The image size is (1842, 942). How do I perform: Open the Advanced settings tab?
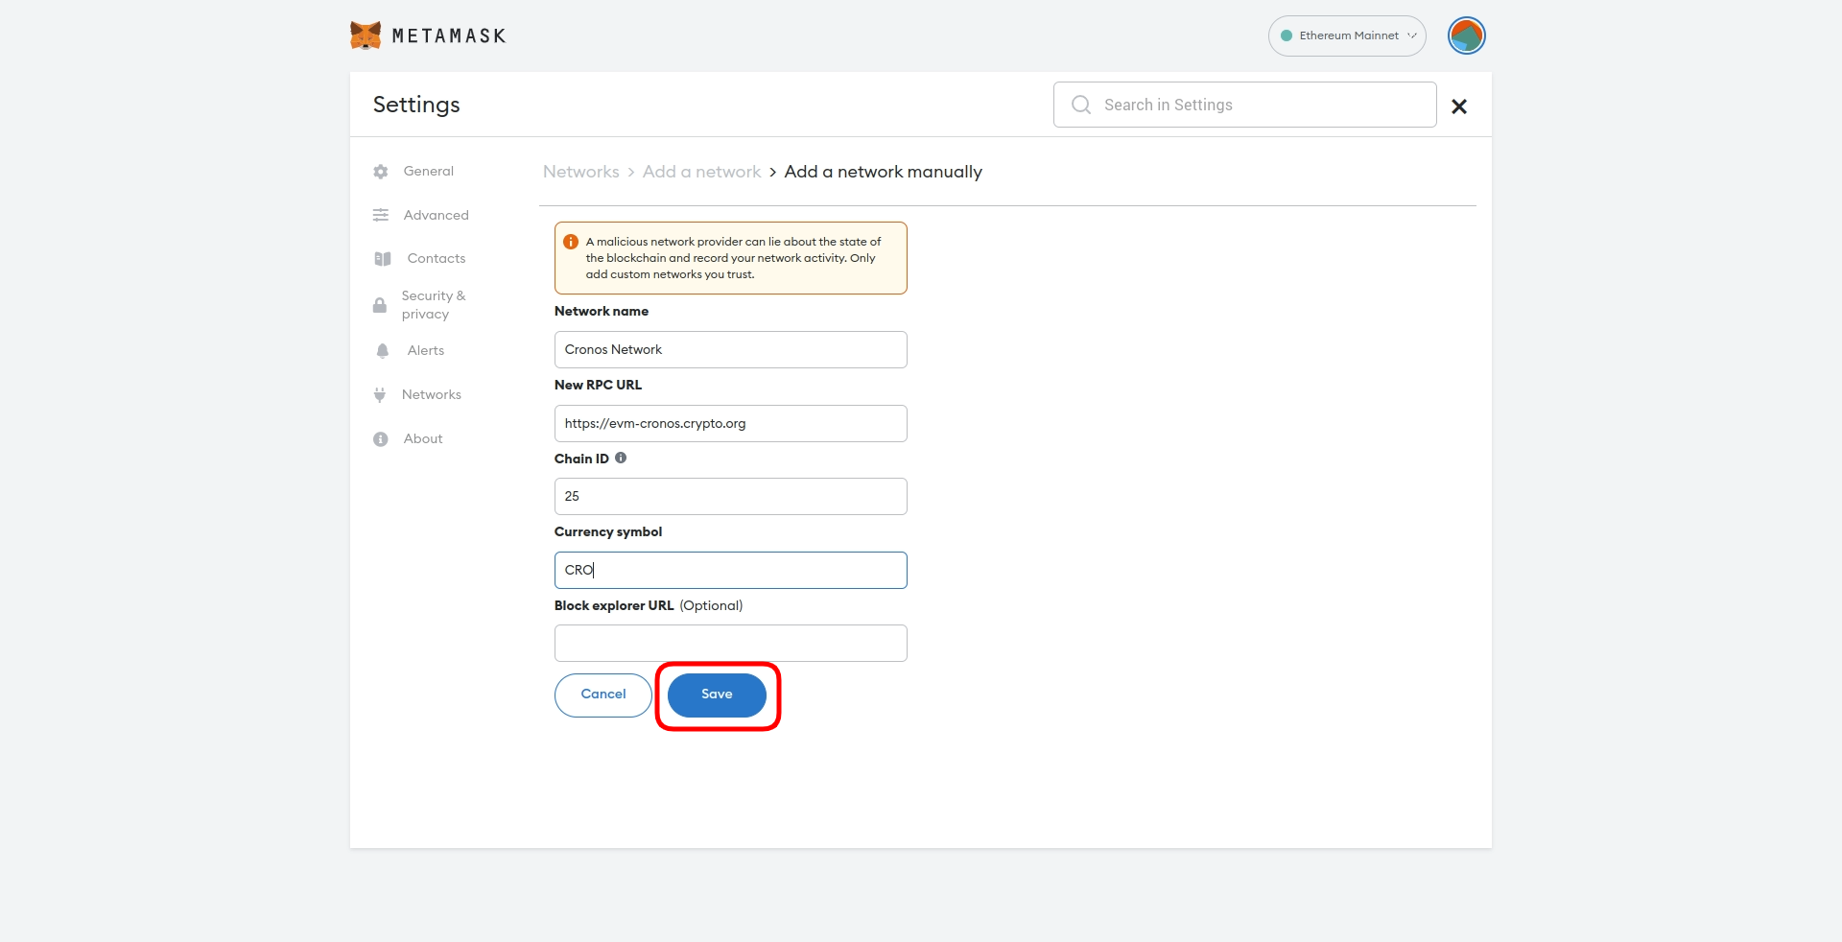point(436,215)
